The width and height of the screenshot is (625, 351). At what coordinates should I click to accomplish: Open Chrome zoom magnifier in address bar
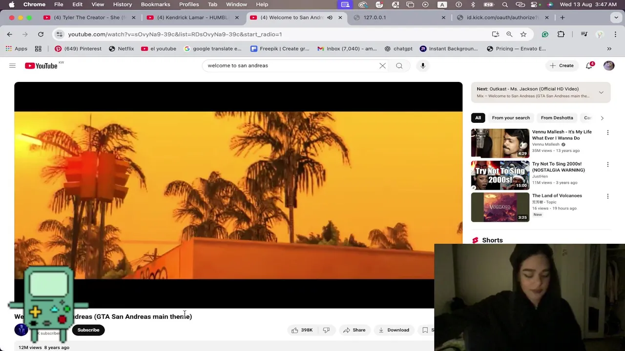509,34
